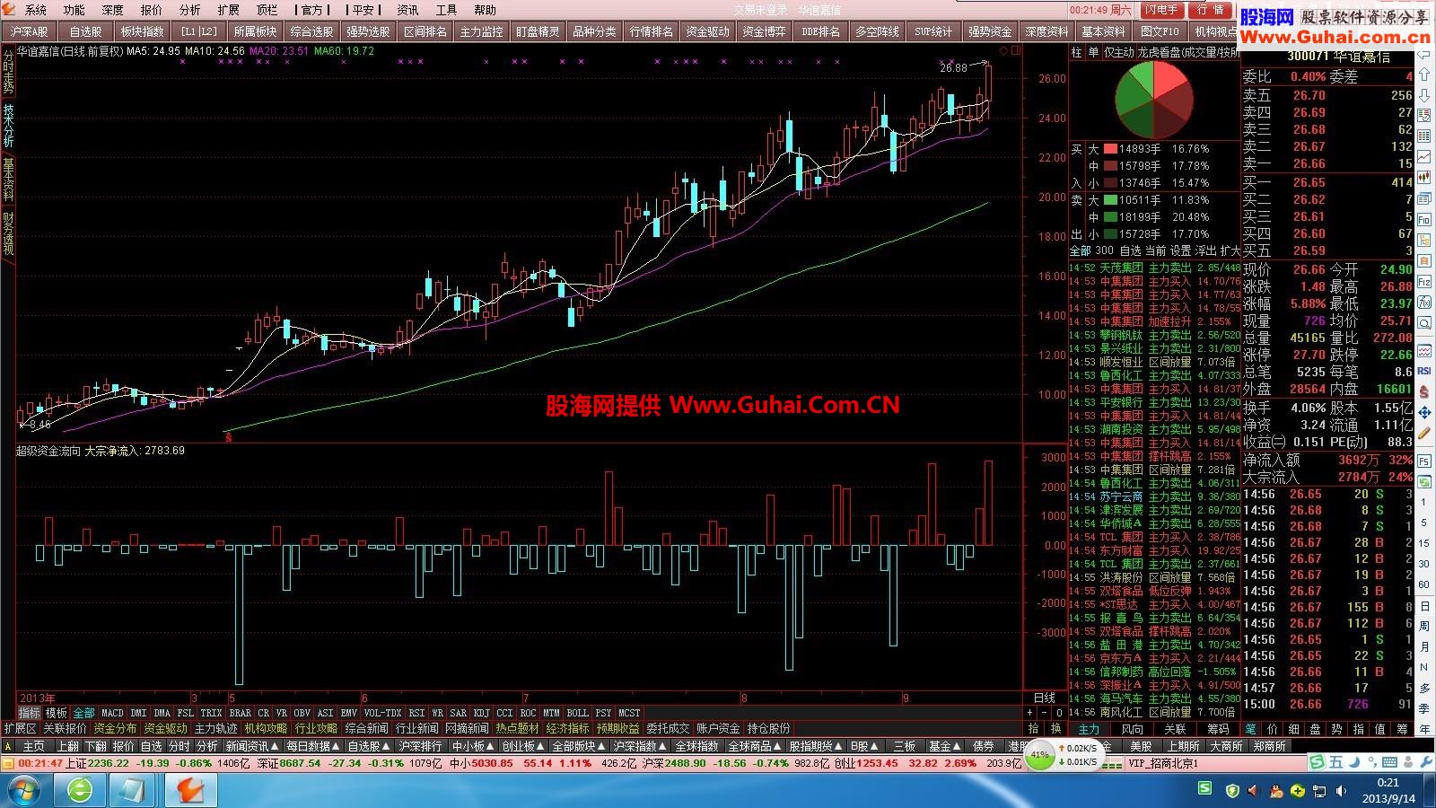This screenshot has height=808, width=1436.
Task: Click the Sogou S icon in IME bar
Action: click(1317, 761)
